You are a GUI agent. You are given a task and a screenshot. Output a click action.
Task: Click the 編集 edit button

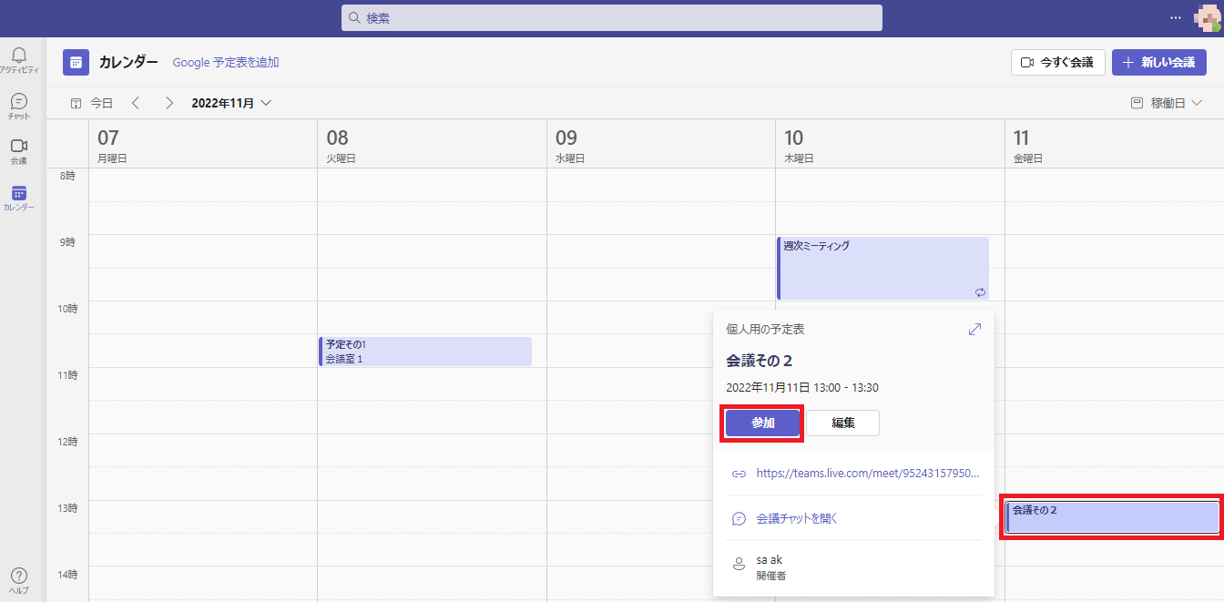point(842,423)
